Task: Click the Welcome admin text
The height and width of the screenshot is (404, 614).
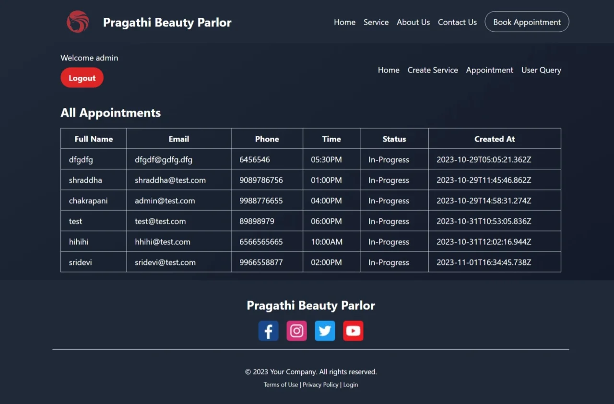Action: click(x=89, y=58)
